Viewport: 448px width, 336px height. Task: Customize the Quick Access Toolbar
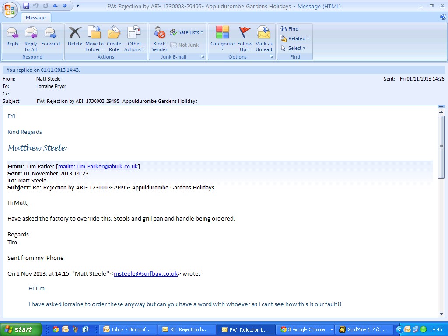(x=77, y=6)
